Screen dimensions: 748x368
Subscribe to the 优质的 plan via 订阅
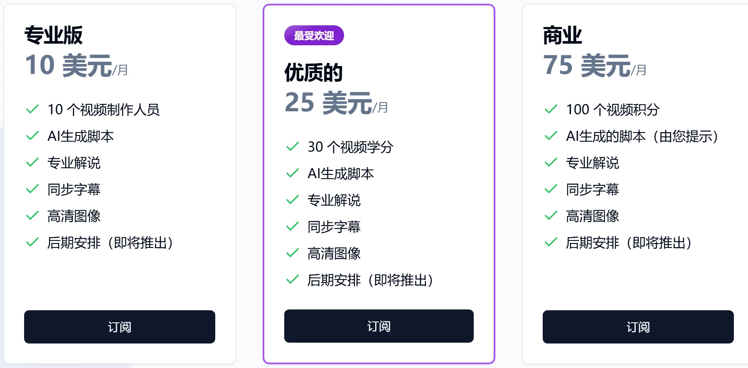(379, 326)
